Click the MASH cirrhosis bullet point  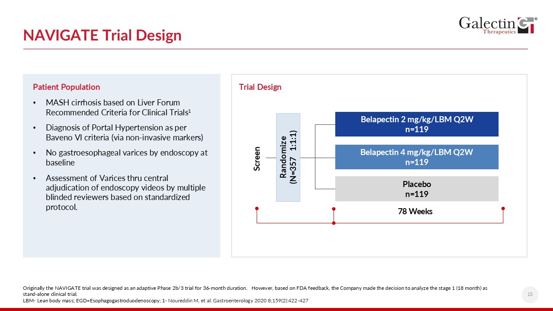(118, 108)
